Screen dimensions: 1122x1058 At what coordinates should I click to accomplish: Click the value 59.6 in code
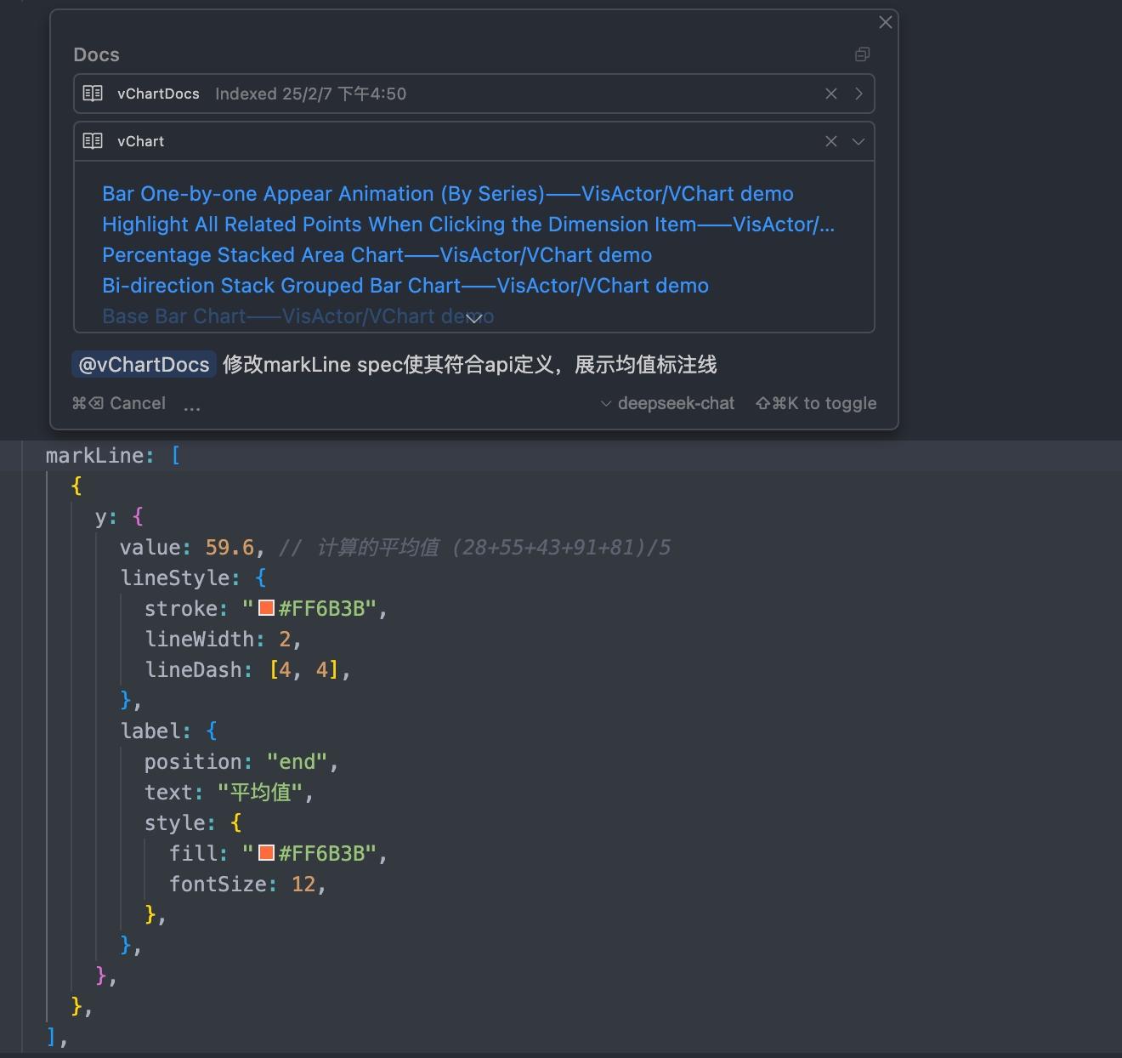coord(229,547)
